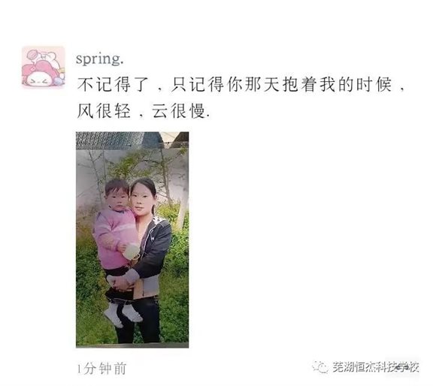Click the child in the pink sweater

point(118,243)
